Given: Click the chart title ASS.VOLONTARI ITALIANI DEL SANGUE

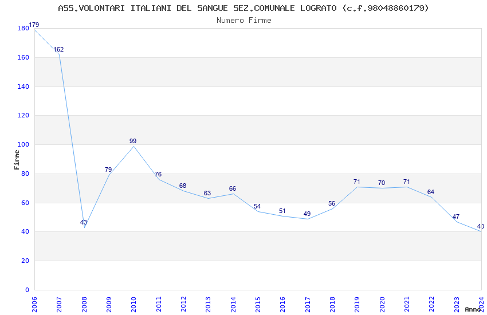Looking at the screenshot, I should [244, 8].
